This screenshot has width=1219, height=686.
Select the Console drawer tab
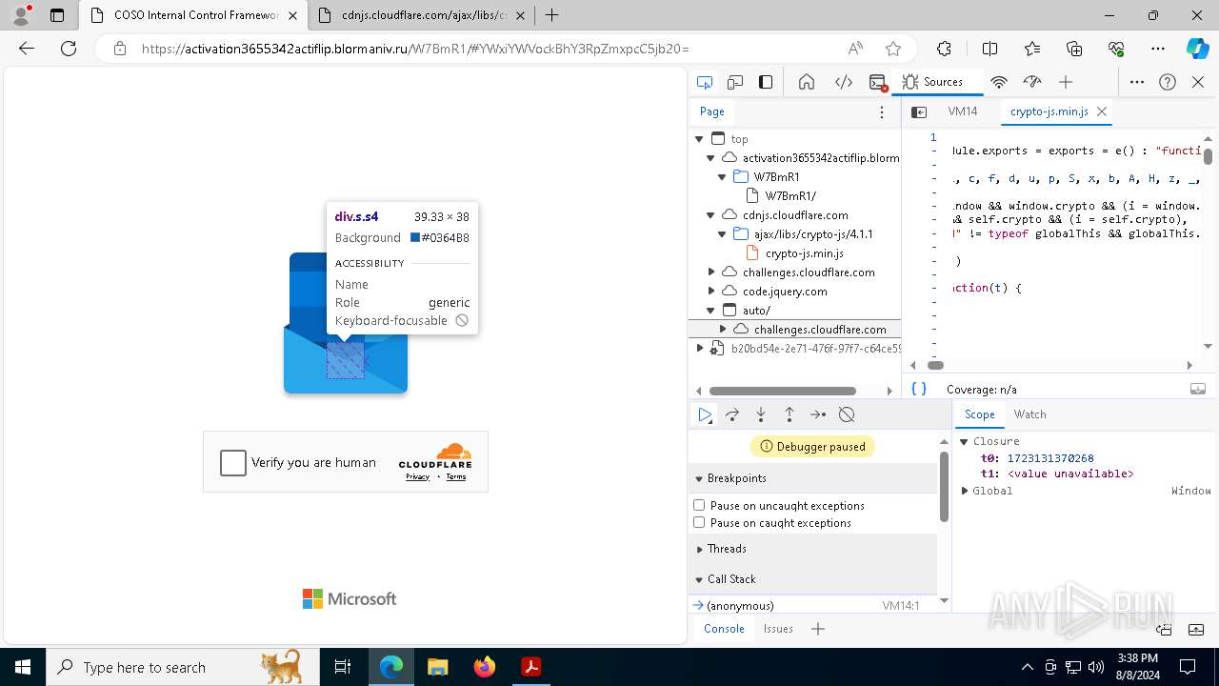click(724, 629)
